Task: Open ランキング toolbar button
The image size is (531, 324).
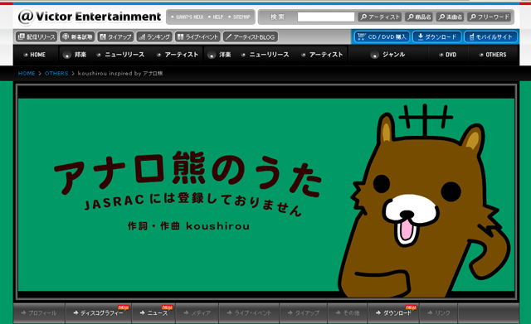Action: pyautogui.click(x=154, y=36)
